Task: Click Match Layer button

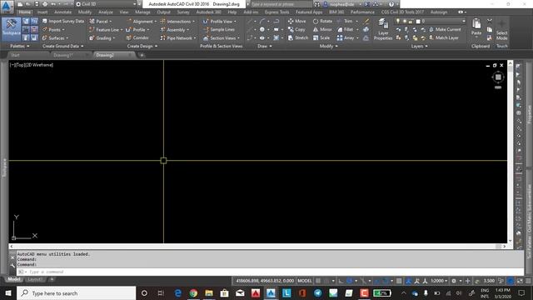Action: (x=444, y=38)
